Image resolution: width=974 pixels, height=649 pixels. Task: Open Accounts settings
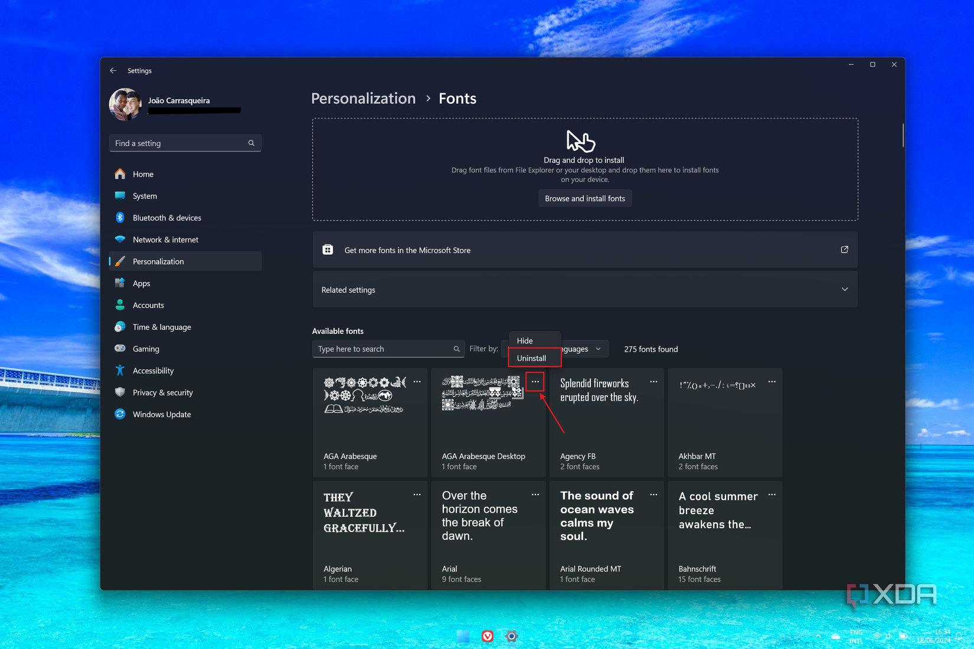[x=148, y=305]
